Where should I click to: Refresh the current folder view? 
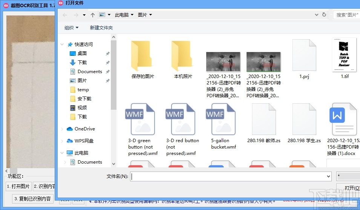click(x=324, y=15)
